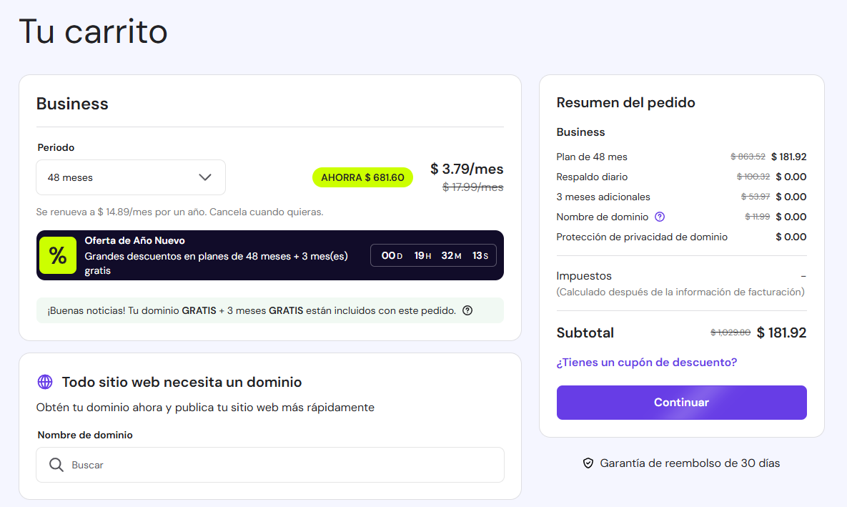Click the globe icon beside domain section heading
847x507 pixels.
(46, 382)
